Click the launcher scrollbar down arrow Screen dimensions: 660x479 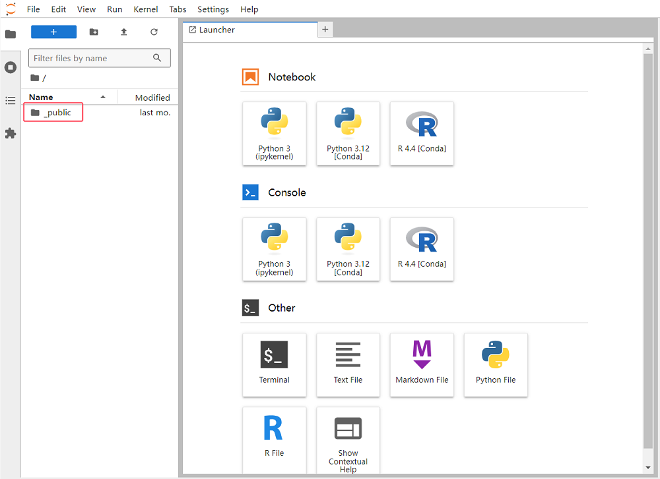tap(648, 467)
